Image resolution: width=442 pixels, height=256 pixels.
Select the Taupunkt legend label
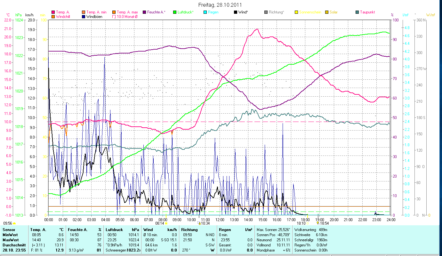click(x=367, y=12)
